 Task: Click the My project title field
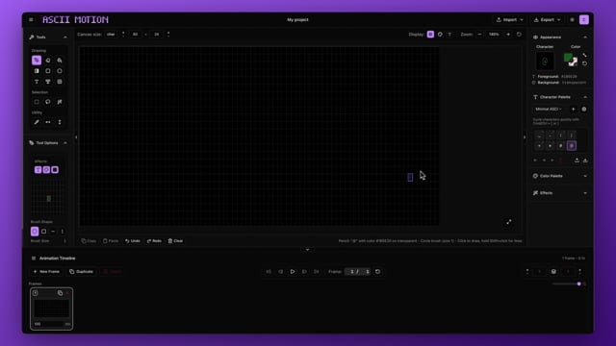(297, 19)
